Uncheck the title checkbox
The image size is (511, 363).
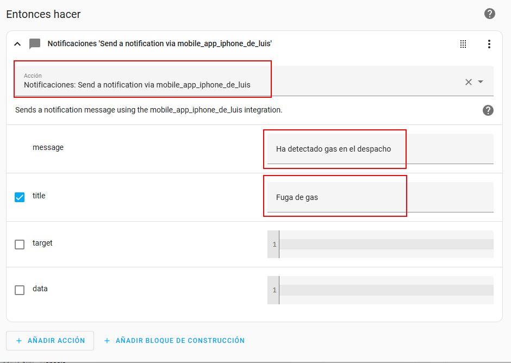20,197
